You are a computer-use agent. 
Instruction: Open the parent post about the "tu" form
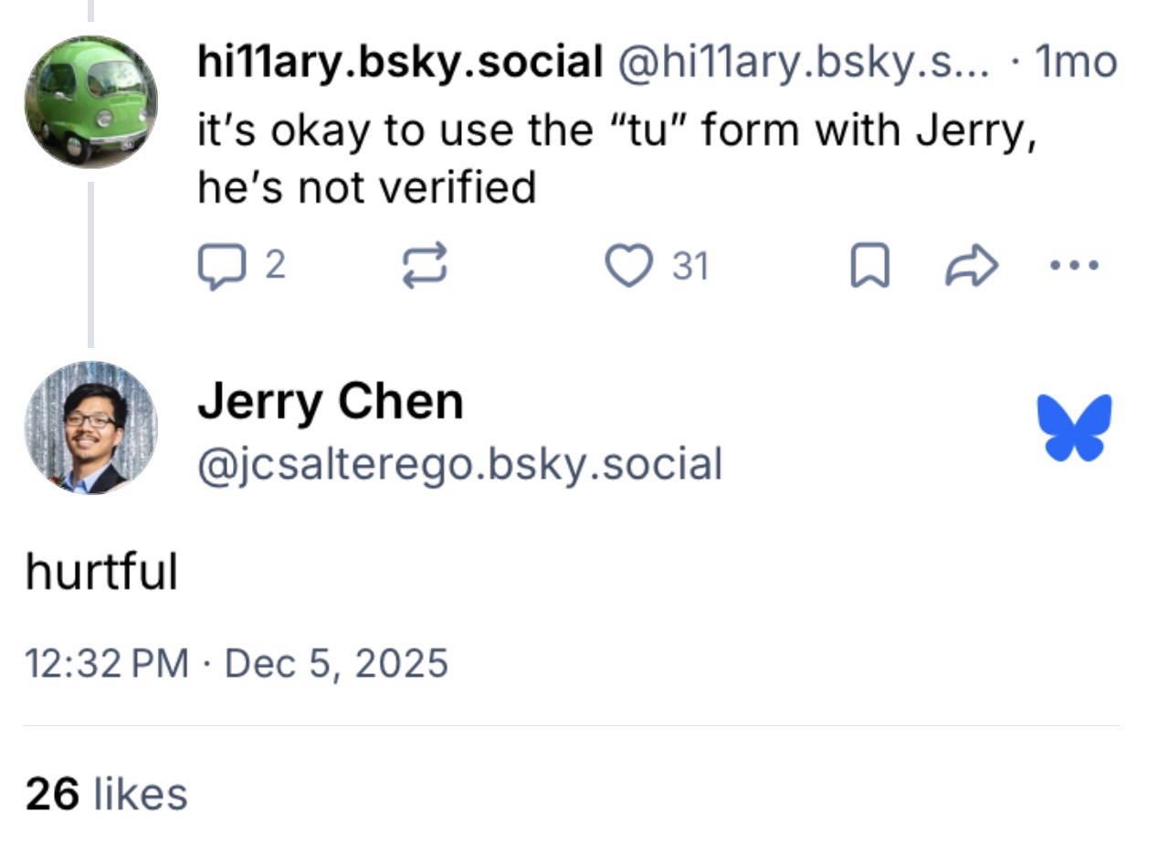click(x=617, y=159)
